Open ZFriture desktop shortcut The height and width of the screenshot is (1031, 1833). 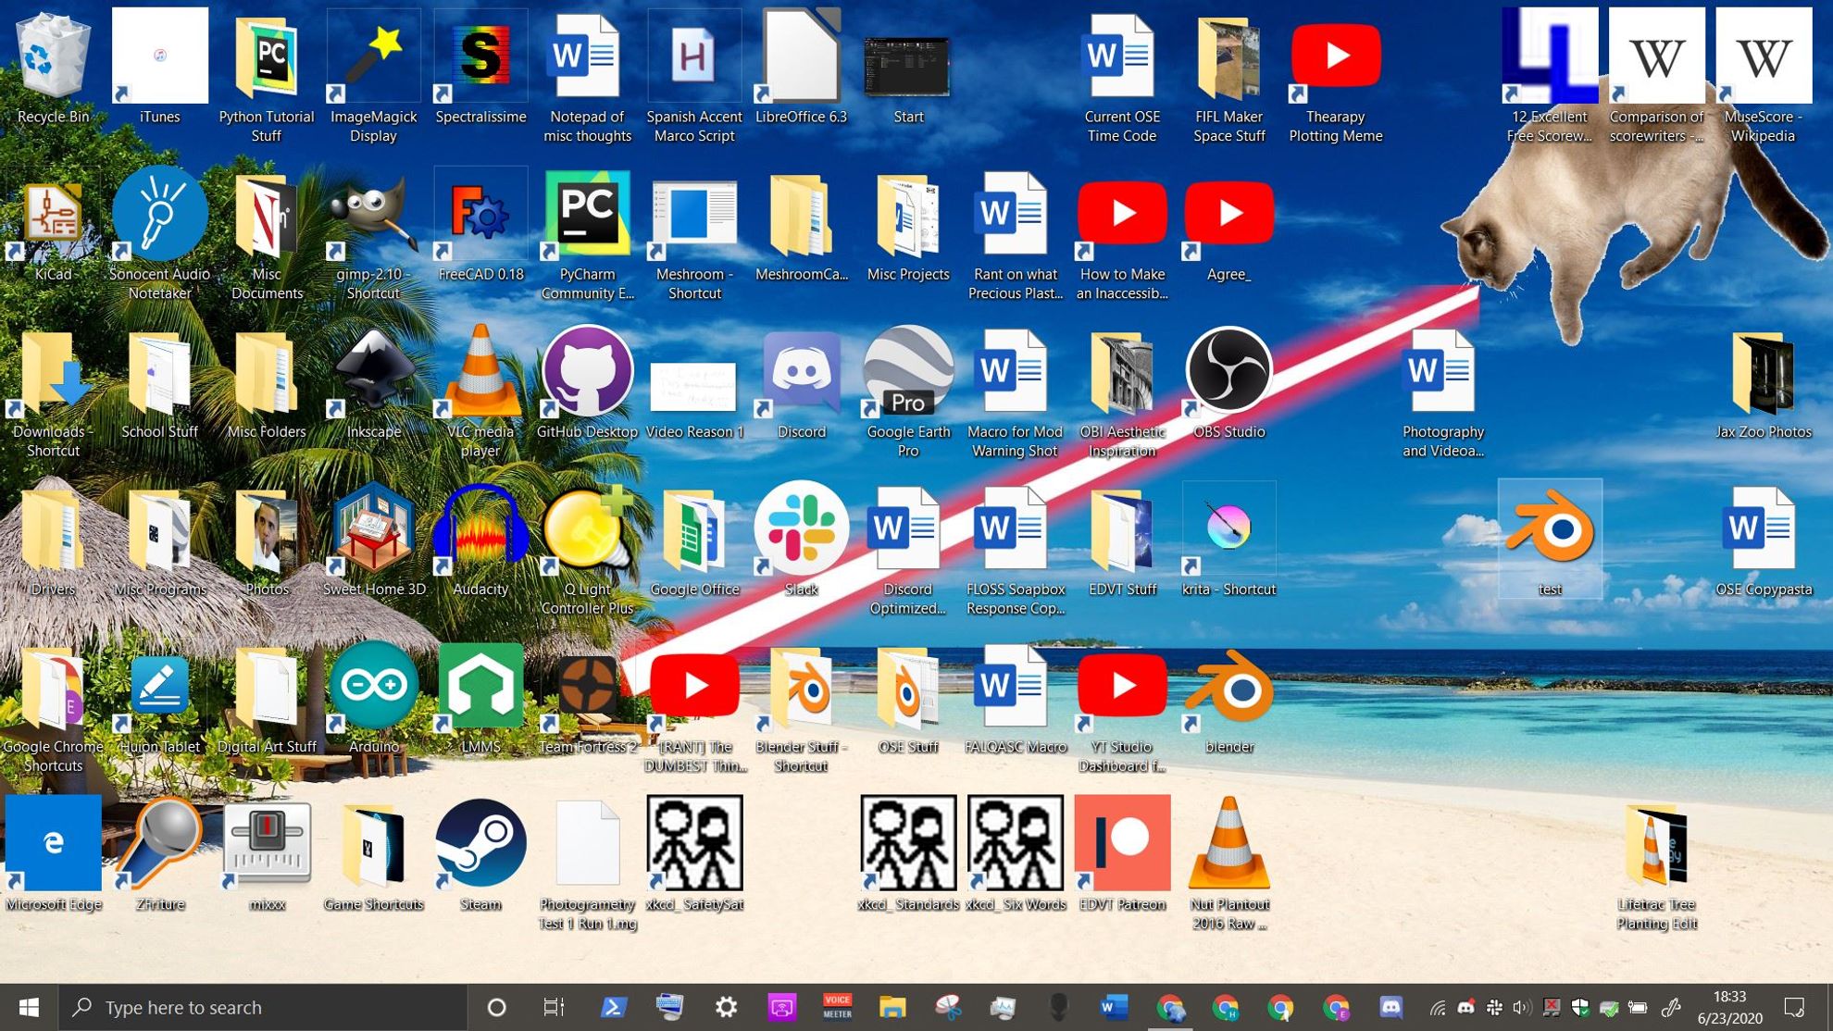(x=160, y=844)
